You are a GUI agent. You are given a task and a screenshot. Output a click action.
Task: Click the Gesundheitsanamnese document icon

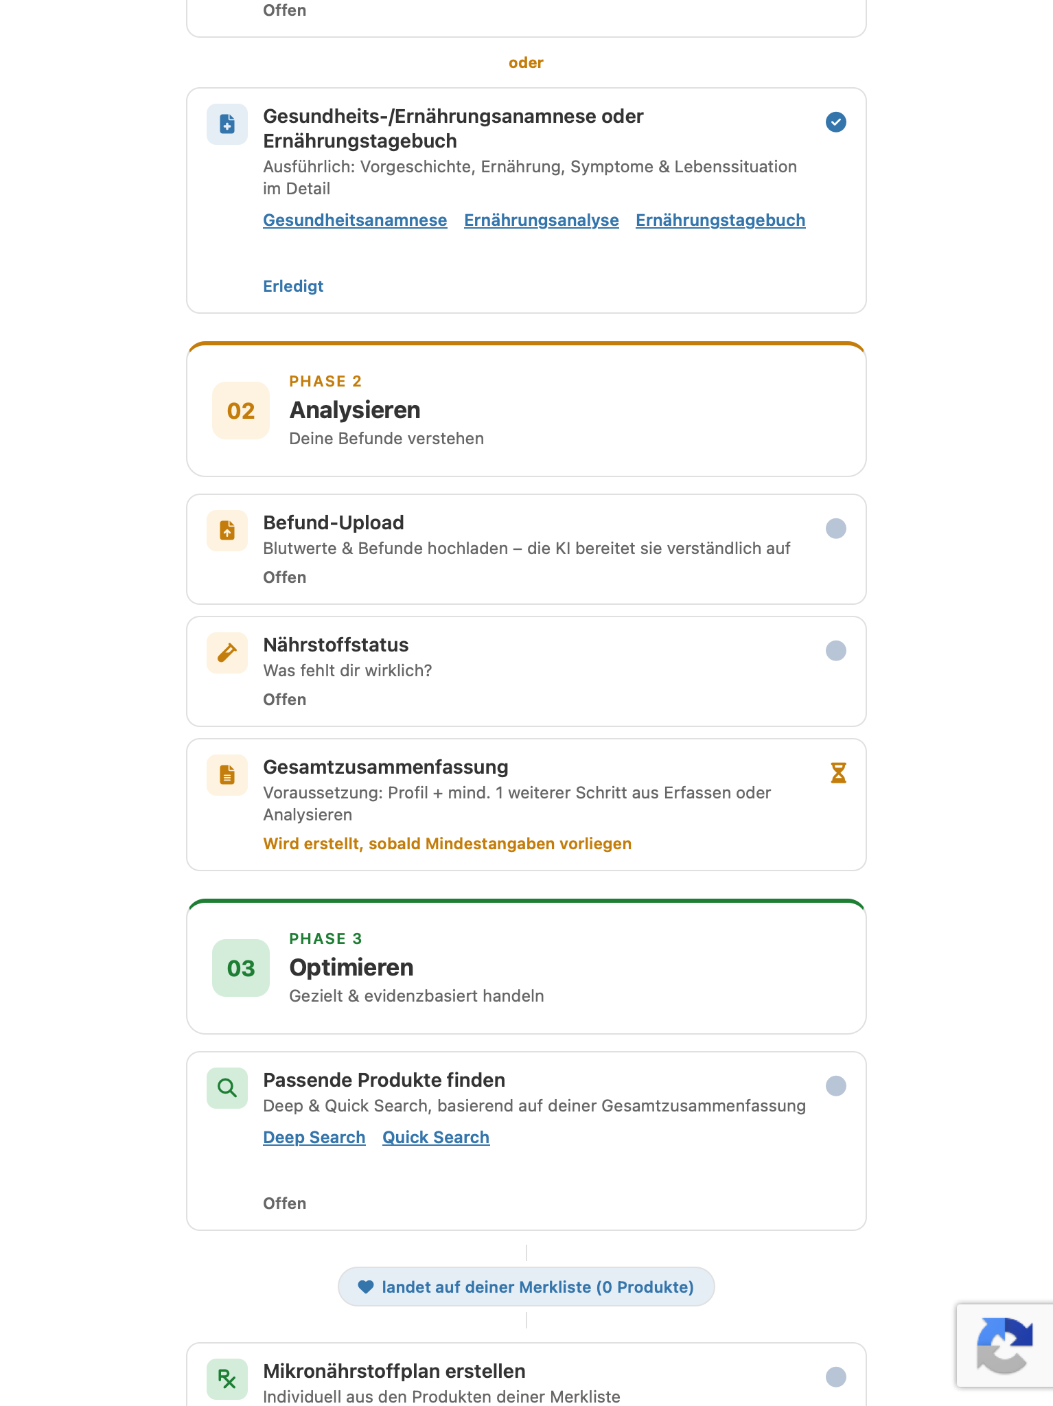click(x=227, y=124)
